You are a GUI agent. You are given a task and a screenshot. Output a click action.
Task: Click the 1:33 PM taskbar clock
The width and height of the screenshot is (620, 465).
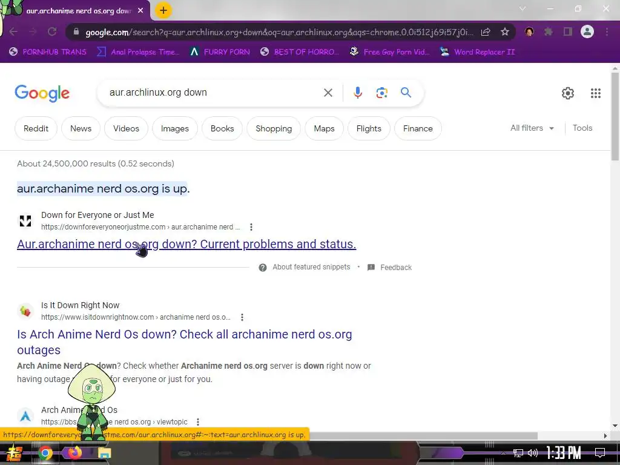pyautogui.click(x=564, y=453)
